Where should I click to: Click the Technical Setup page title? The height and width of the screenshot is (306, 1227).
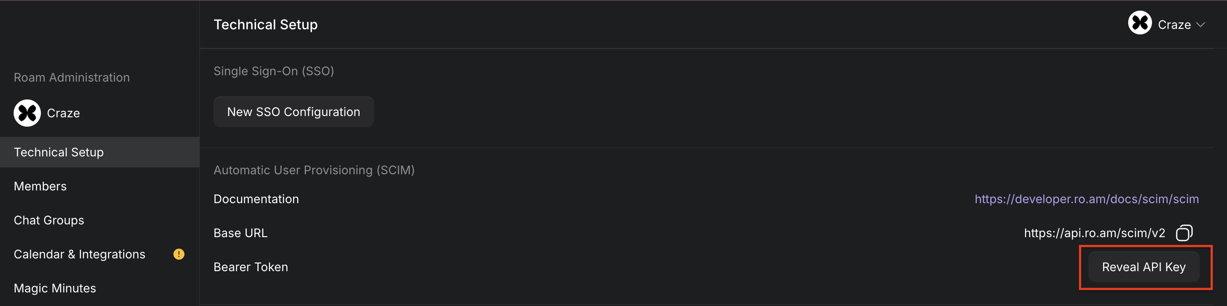point(265,25)
